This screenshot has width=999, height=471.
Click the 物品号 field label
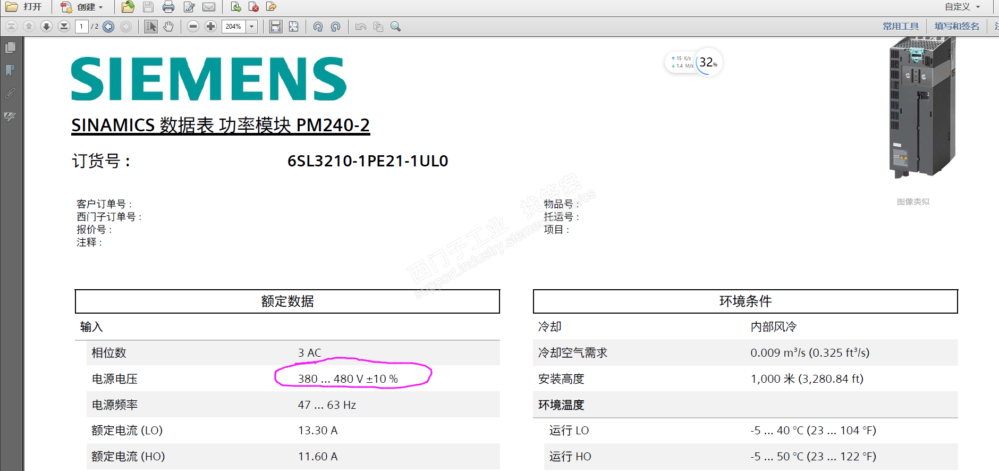(561, 204)
